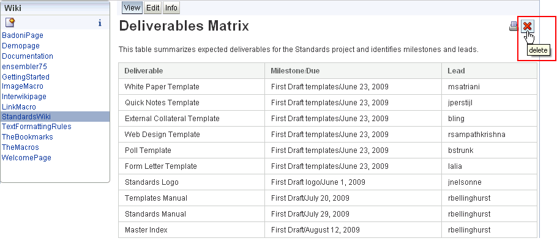
Task: Click the print page icon
Action: (514, 26)
